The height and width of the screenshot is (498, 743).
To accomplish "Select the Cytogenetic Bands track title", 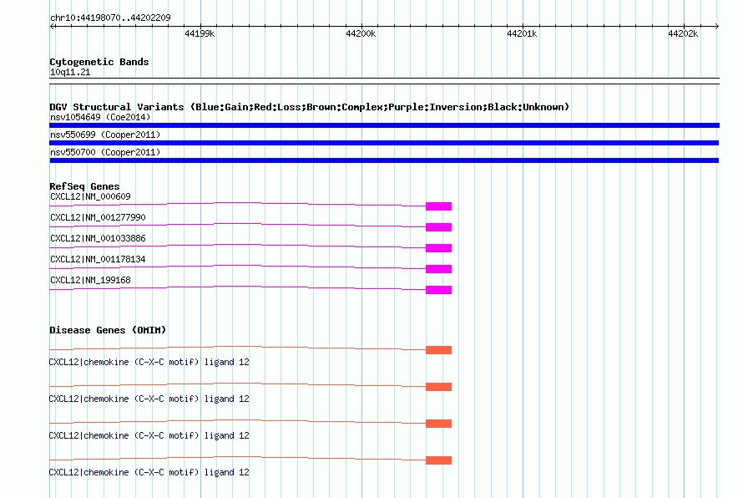I will tap(99, 62).
